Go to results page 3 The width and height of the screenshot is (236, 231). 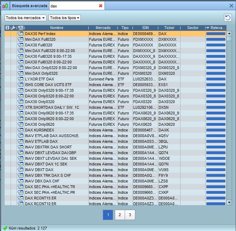point(130,215)
